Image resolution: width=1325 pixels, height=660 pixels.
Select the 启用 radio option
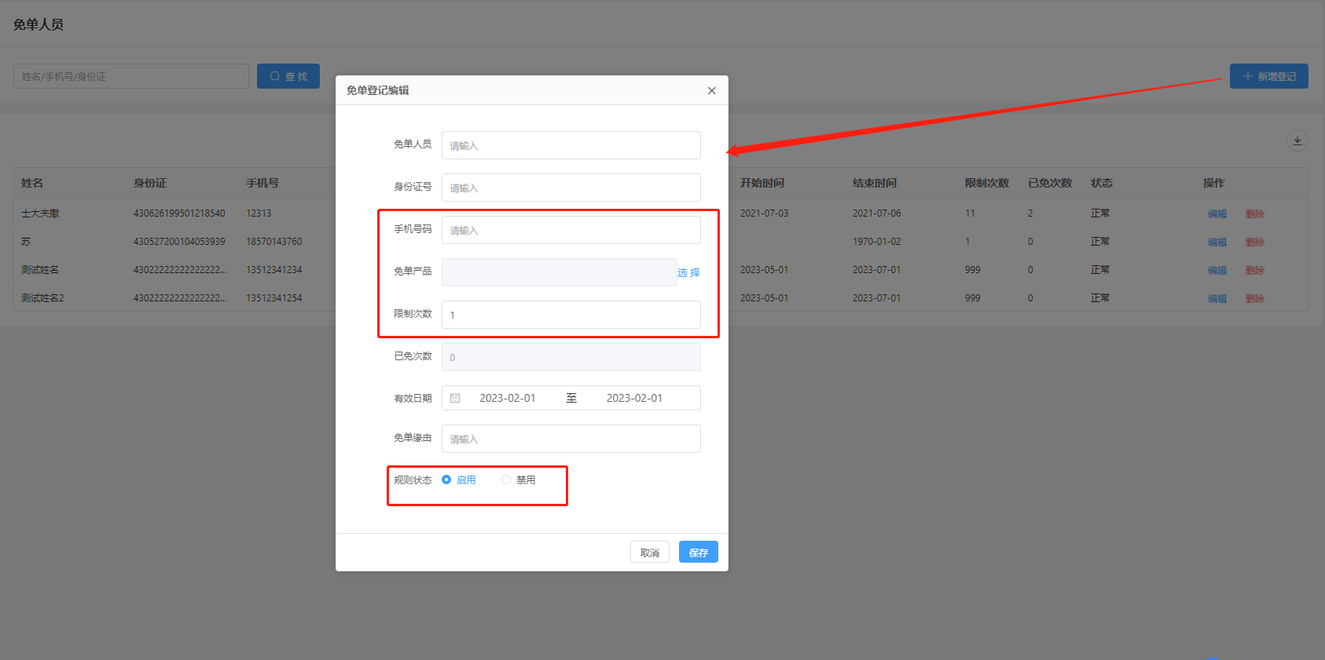pos(446,480)
